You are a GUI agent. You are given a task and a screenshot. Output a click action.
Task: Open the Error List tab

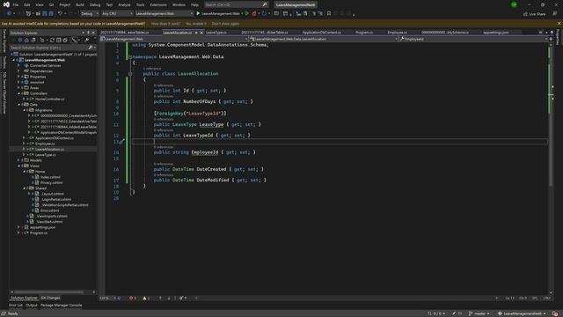(16, 306)
